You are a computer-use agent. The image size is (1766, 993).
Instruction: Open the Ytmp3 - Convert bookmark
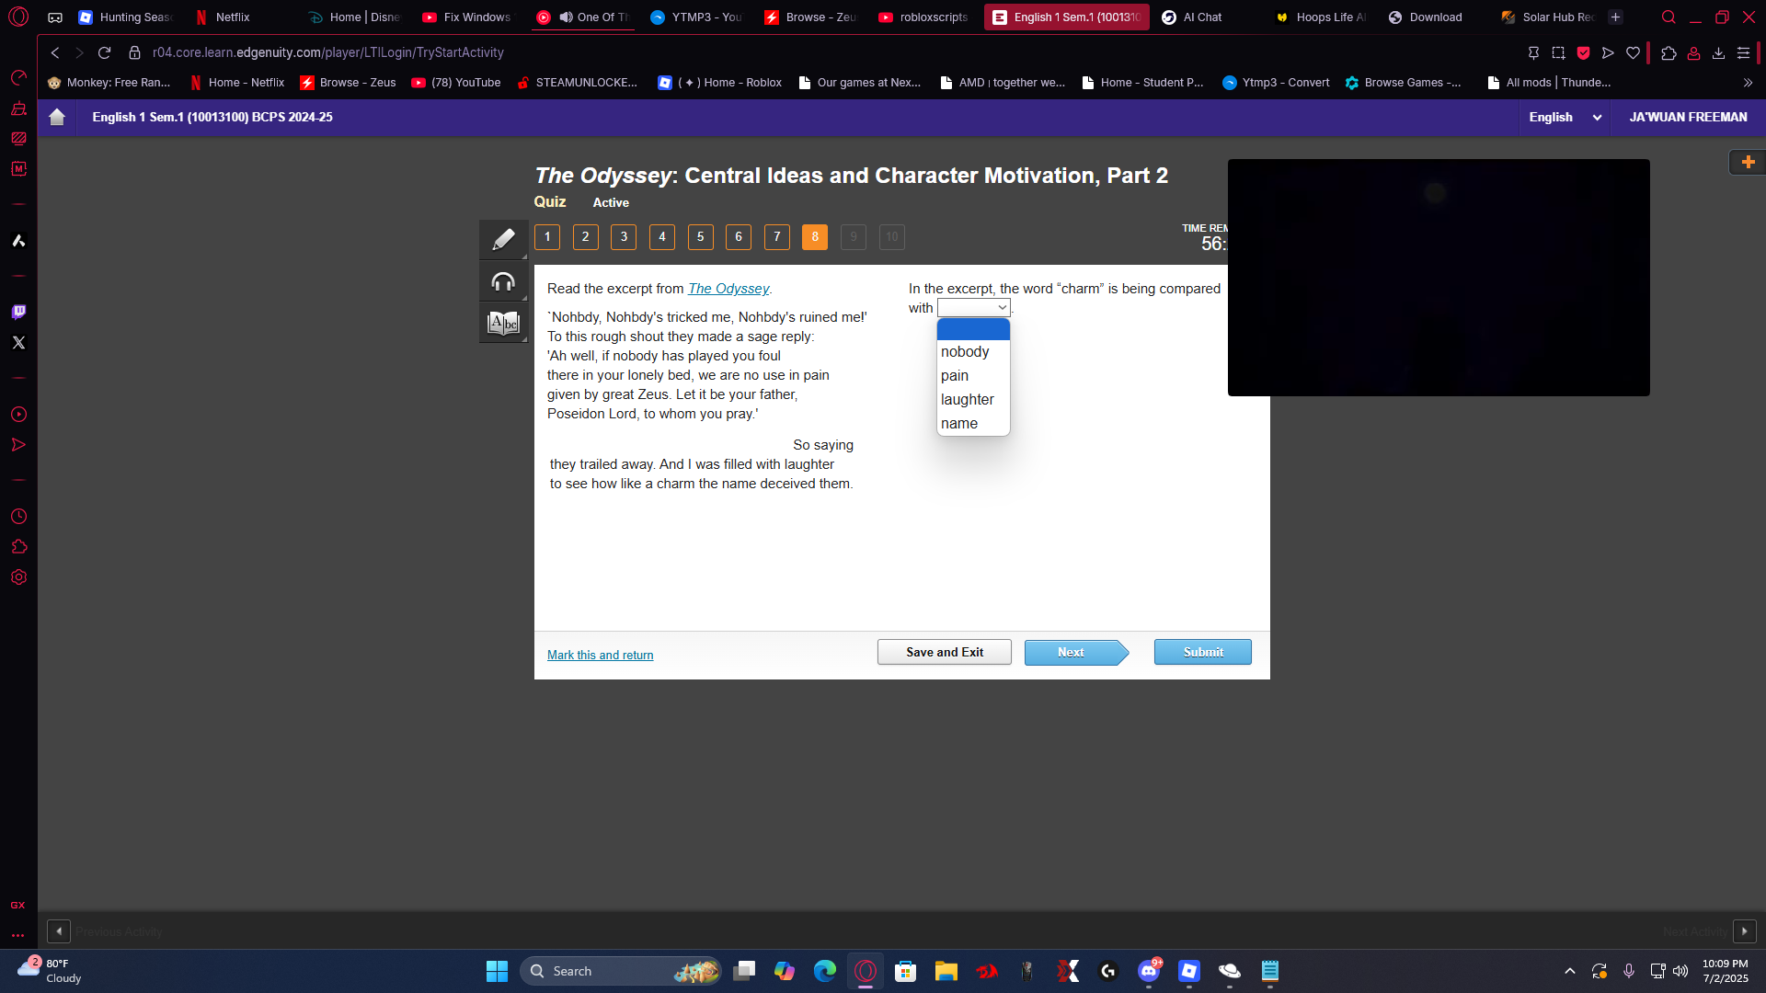[1276, 83]
